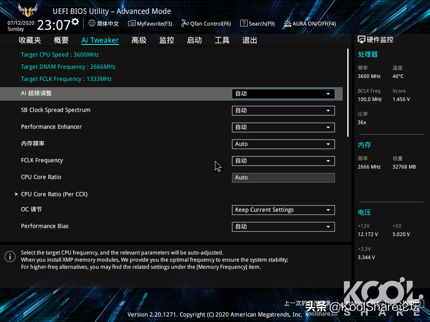430x322 pixels.
Task: Switch to the 概要 tab
Action: click(x=61, y=40)
